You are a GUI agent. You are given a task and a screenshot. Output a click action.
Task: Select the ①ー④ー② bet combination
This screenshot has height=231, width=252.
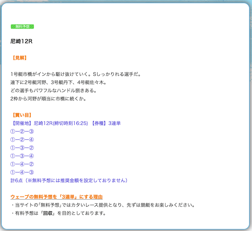tap(22, 164)
